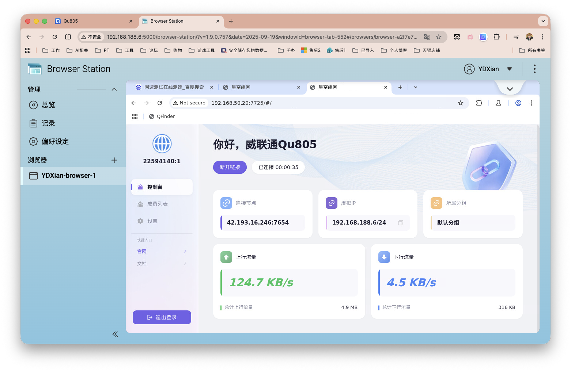Open the 记录 records page in sidebar

48,123
